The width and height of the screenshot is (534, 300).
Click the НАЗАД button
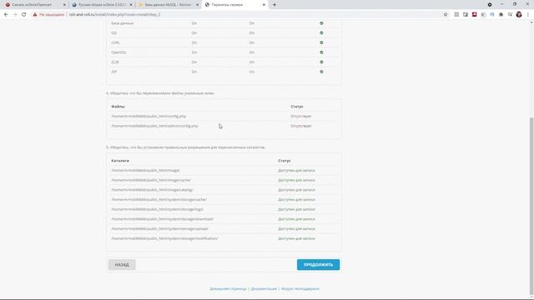(x=122, y=265)
